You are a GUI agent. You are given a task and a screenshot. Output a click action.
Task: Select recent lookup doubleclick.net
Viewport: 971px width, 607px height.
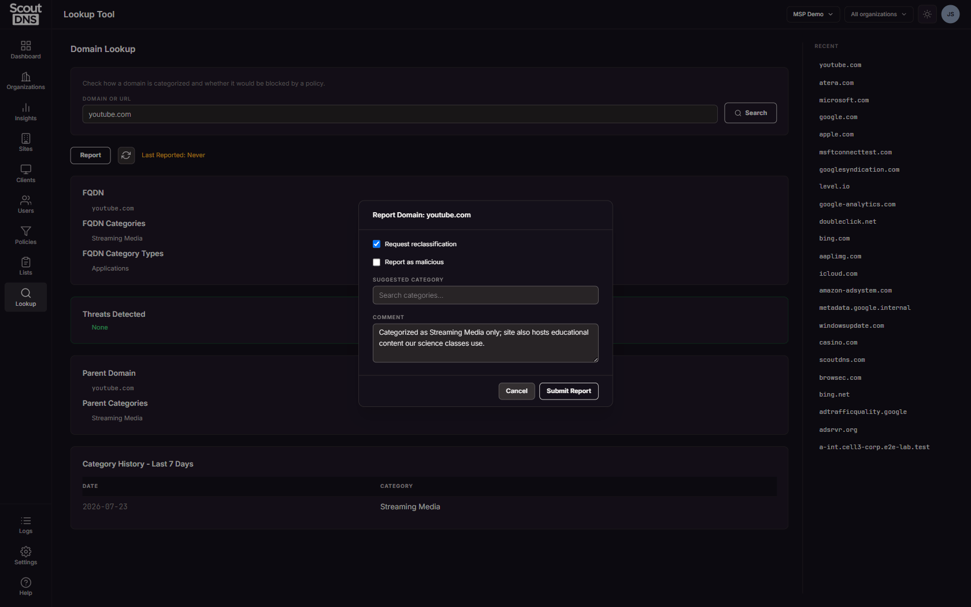847,222
